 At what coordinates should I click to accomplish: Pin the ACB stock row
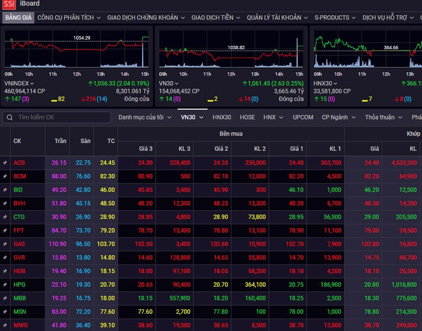pyautogui.click(x=5, y=163)
